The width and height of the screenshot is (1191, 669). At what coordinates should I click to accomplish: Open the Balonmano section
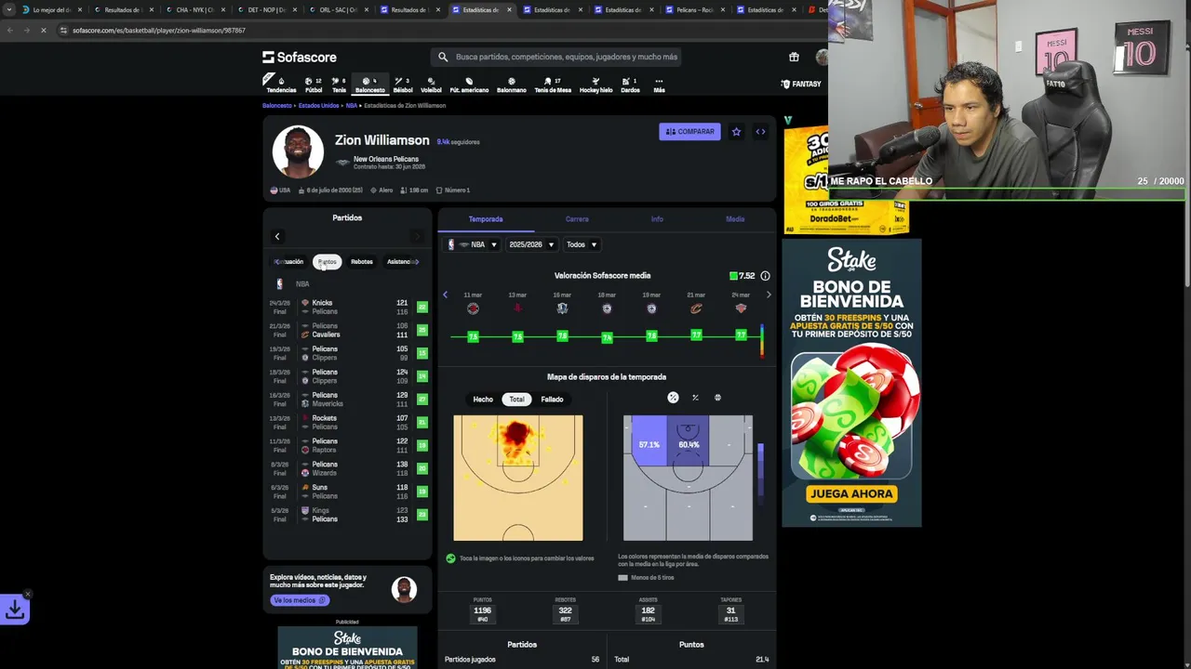point(511,85)
